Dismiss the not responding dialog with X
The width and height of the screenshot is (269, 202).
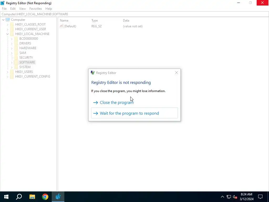click(x=176, y=73)
